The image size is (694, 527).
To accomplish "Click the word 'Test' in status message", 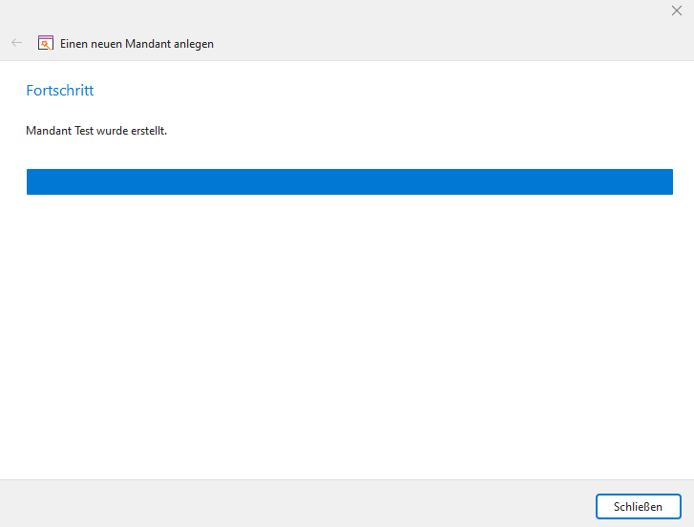I will [x=85, y=131].
